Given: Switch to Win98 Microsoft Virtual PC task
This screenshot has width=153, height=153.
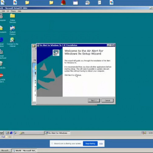Looking at the screenshot, I should (x=24, y=151).
